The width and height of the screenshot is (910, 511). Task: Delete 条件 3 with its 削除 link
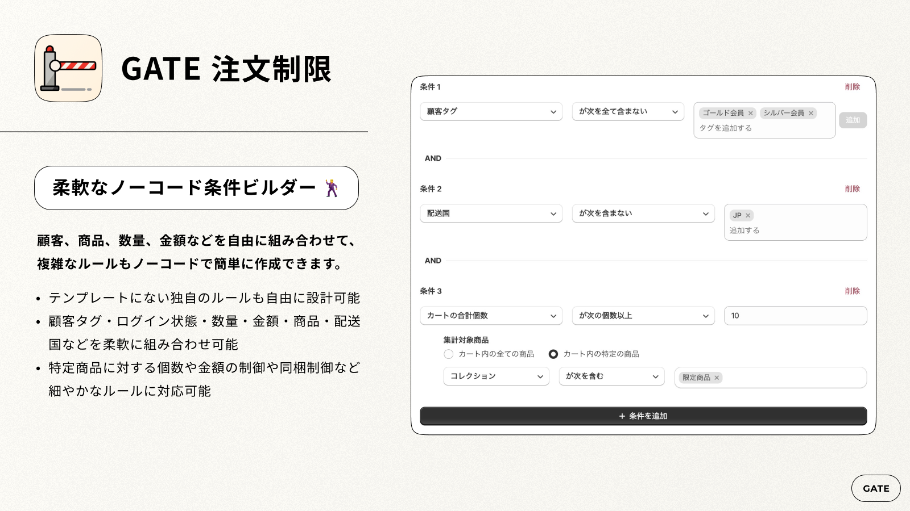click(852, 291)
